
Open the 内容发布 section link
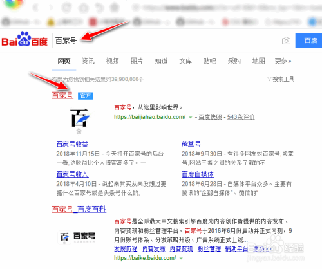[x=154, y=249]
